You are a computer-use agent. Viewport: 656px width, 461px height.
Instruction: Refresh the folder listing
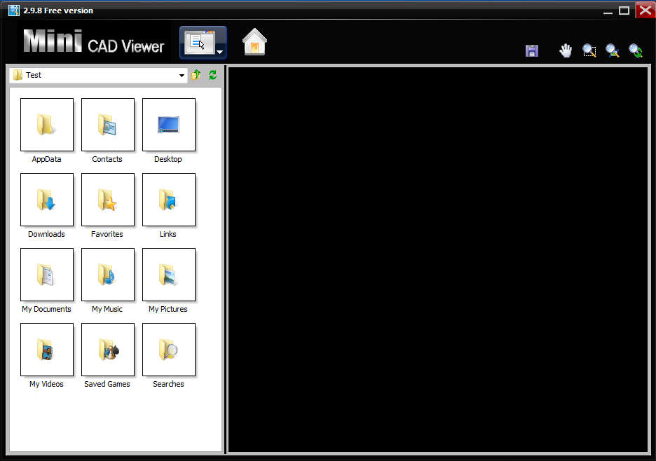pos(212,75)
